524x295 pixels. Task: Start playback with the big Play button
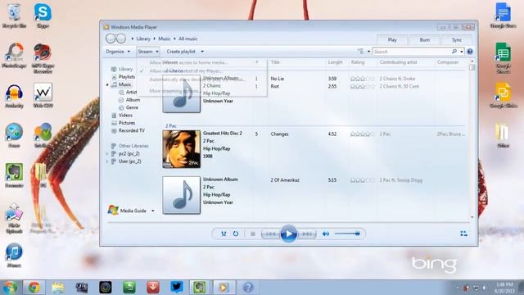[x=289, y=234]
